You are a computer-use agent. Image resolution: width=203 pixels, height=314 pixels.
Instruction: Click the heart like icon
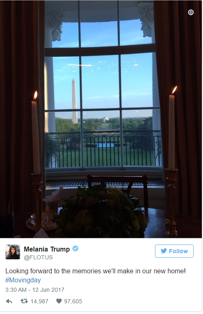[59, 301]
